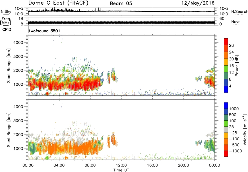Image resolution: width=248 pixels, height=172 pixels.
Task: Click the '20:00' time axis tick label
Action: [184, 165]
